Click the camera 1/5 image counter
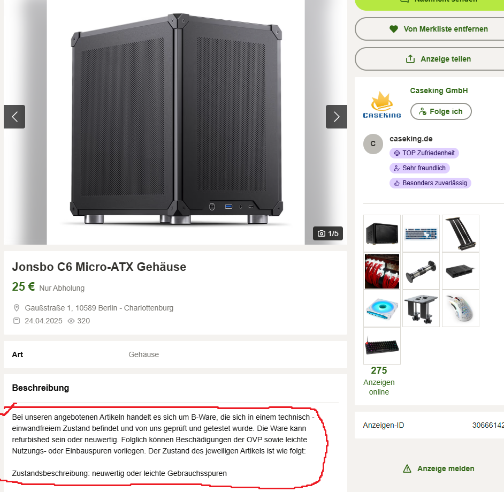Image resolution: width=504 pixels, height=492 pixels. click(328, 233)
